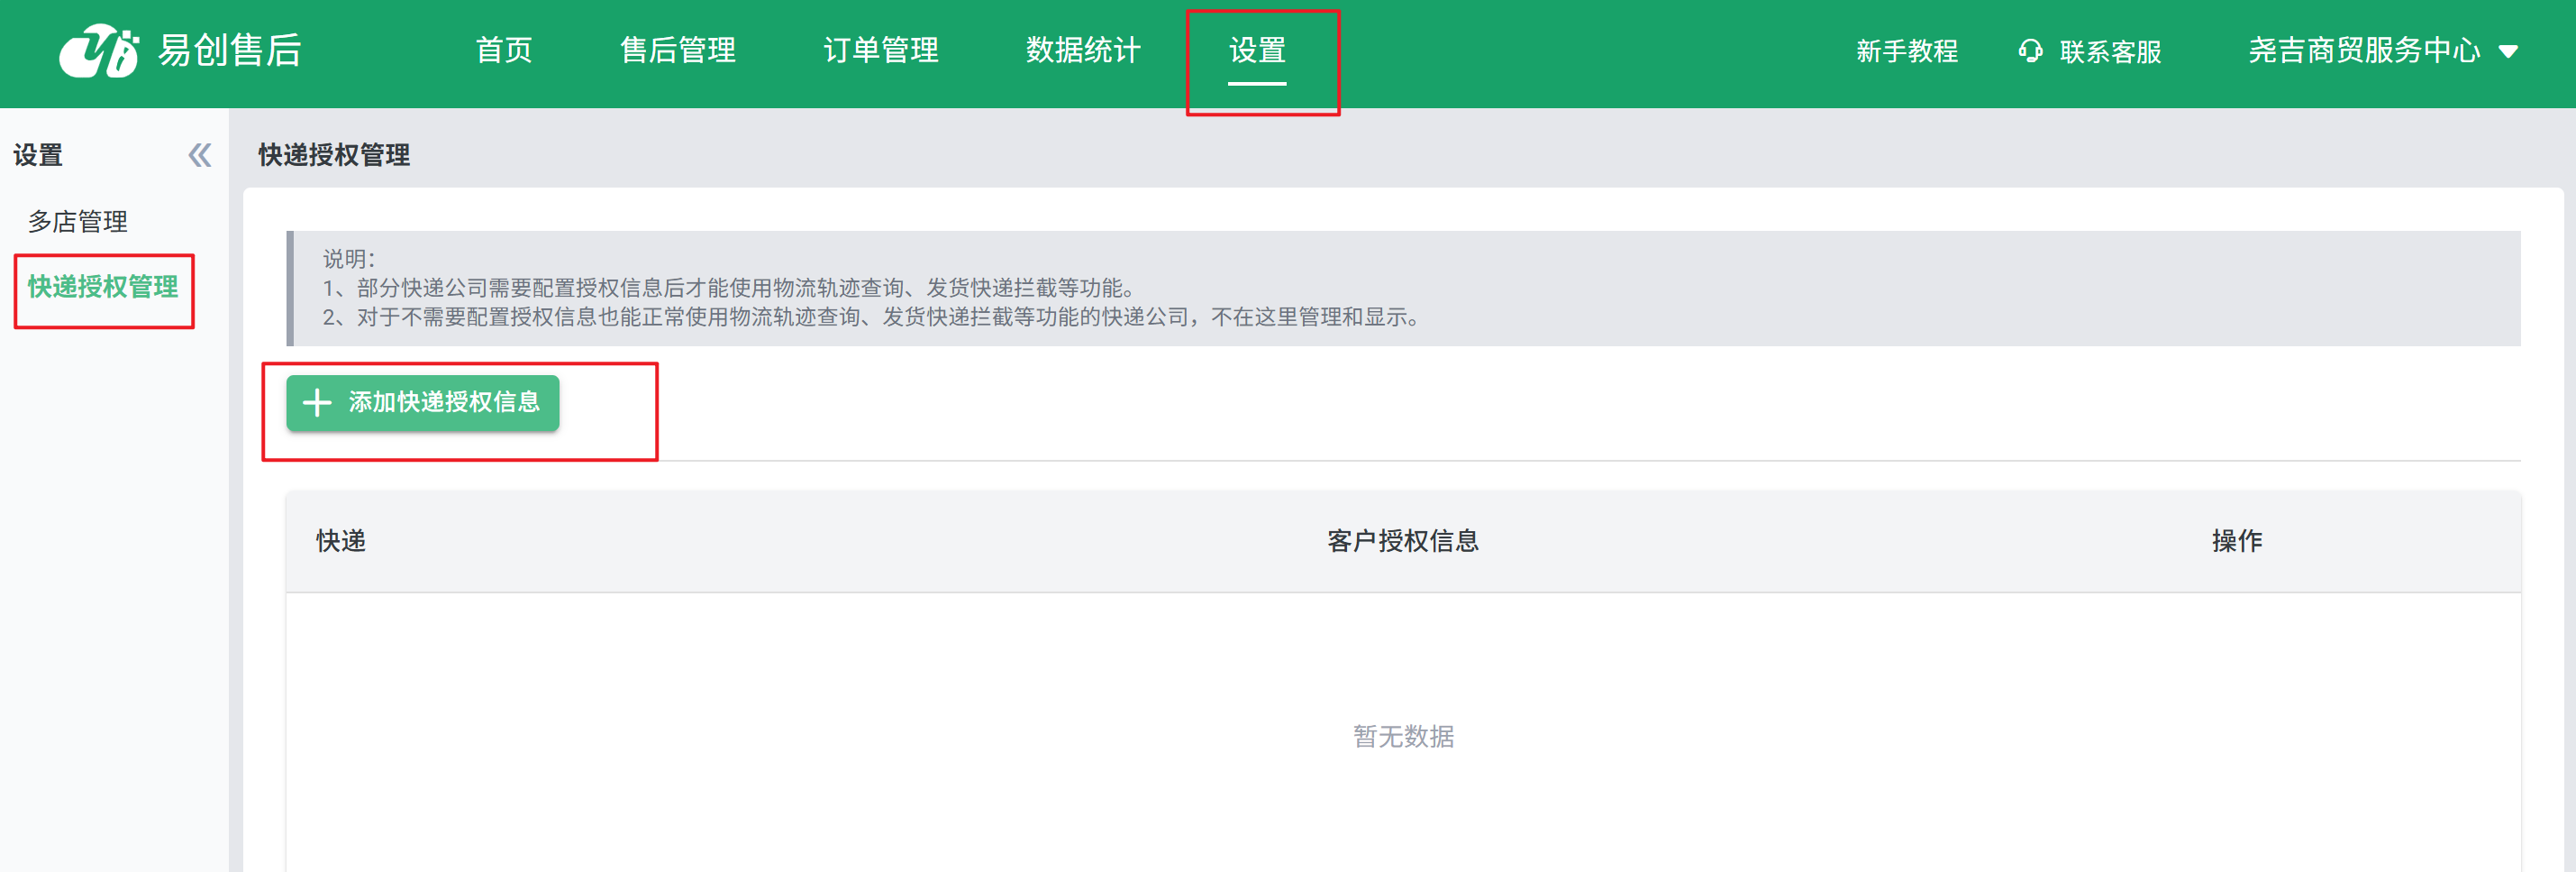The width and height of the screenshot is (2576, 872).
Task: Open the 售后管理 menu
Action: [x=678, y=51]
